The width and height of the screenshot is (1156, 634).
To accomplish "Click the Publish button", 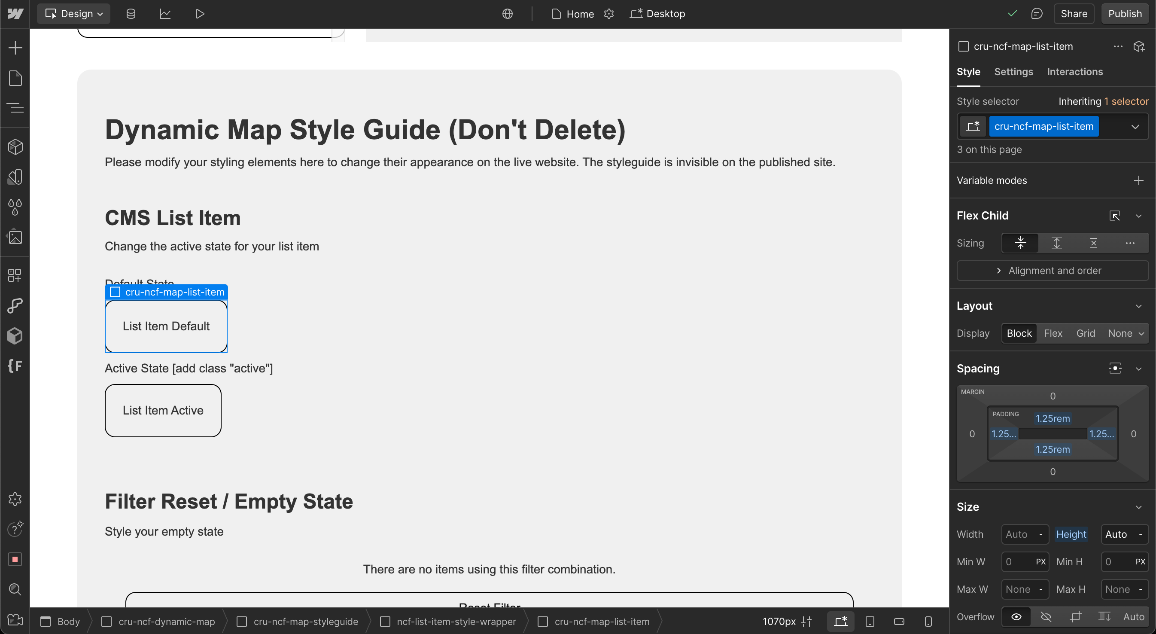I will pyautogui.click(x=1125, y=14).
